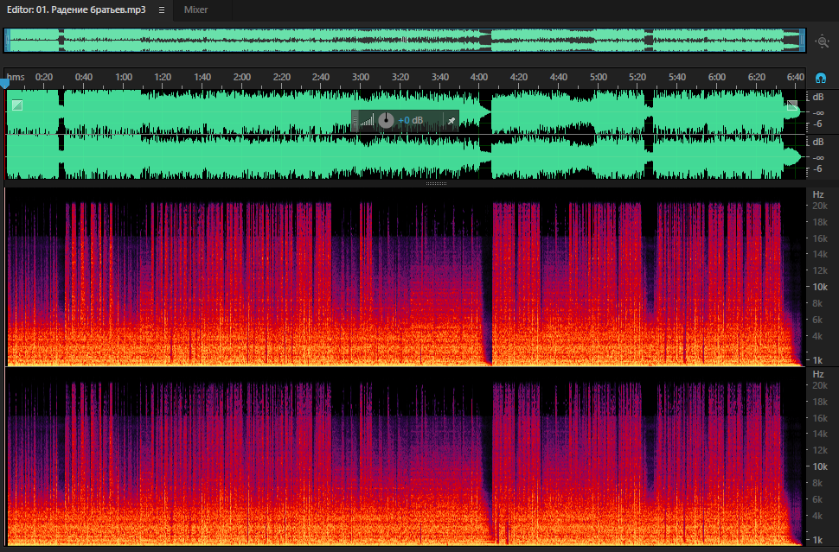Click the 6:40 mark on the ruler

point(796,77)
